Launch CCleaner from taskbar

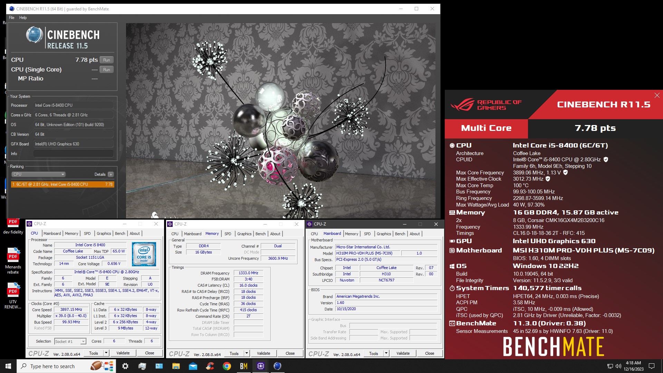click(210, 366)
